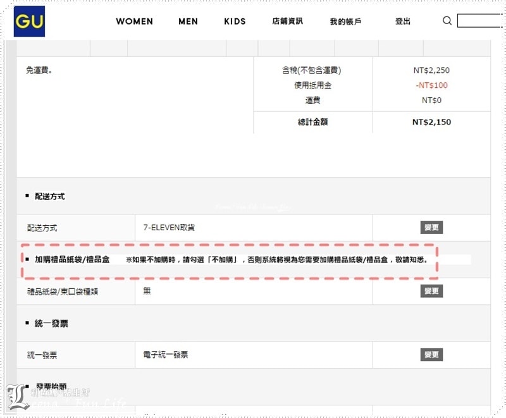Click the 電子統一發票 invoice value
The width and height of the screenshot is (506, 418).
pos(166,355)
